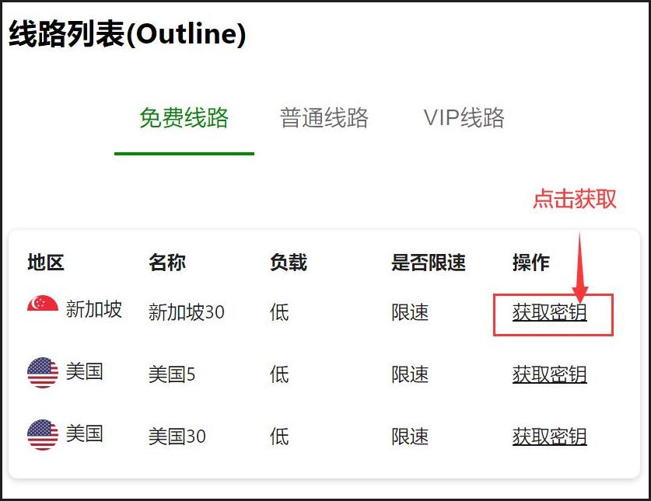Click the red 点击获取 annotation text
Screen dimensions: 651x501
pos(574,199)
